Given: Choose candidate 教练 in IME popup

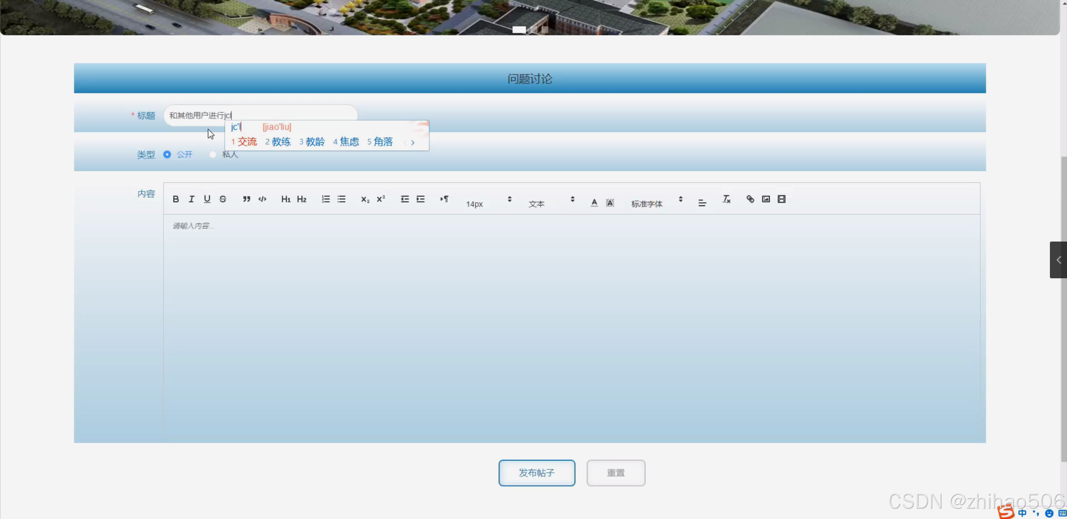Looking at the screenshot, I should (x=281, y=142).
